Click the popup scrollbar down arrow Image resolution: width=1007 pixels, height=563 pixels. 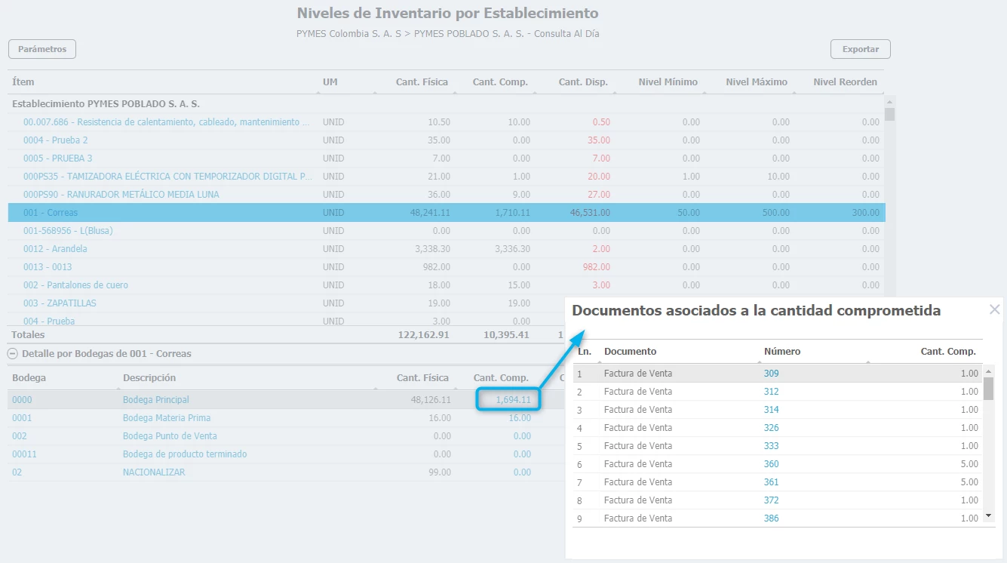click(989, 516)
